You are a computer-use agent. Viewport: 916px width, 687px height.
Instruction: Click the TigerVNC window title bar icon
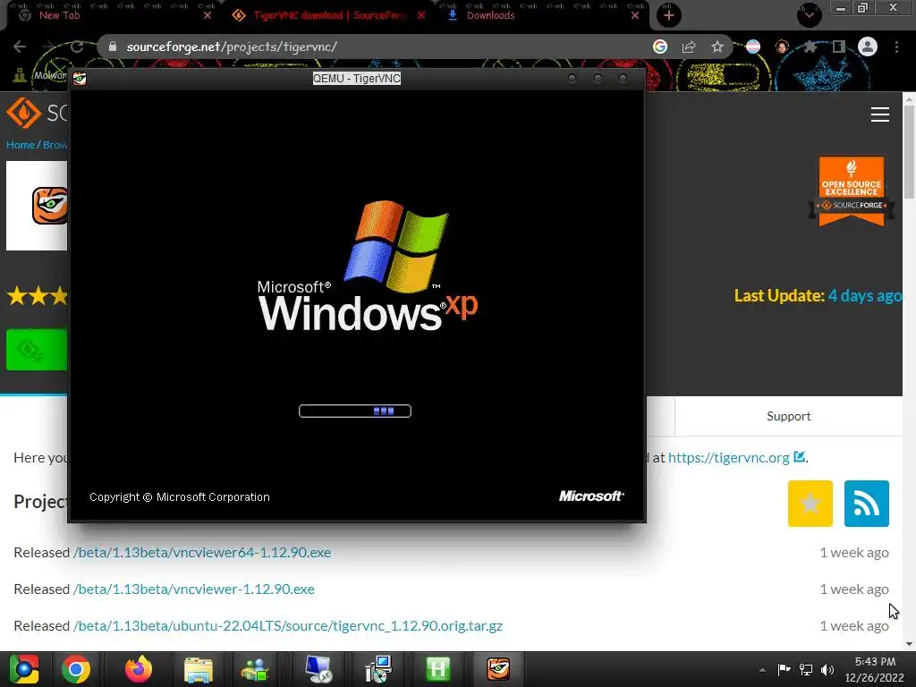coord(80,79)
